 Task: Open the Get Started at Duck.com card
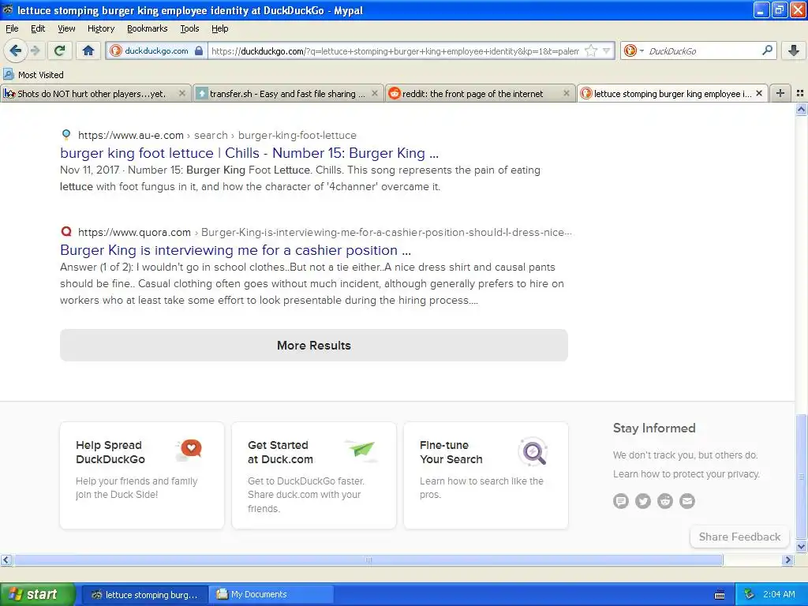point(314,475)
